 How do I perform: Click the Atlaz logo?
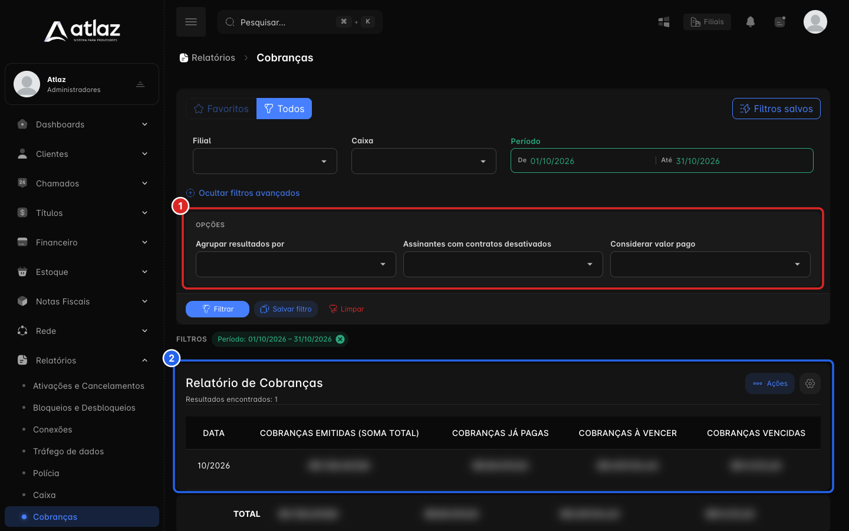tap(82, 31)
